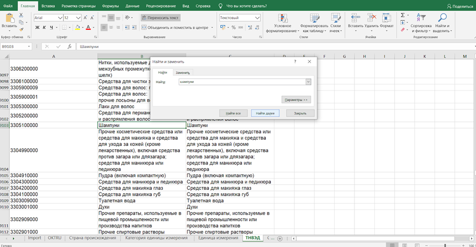This screenshot has height=247, width=476.
Task: Click the yellow fill color button
Action: pos(77,27)
